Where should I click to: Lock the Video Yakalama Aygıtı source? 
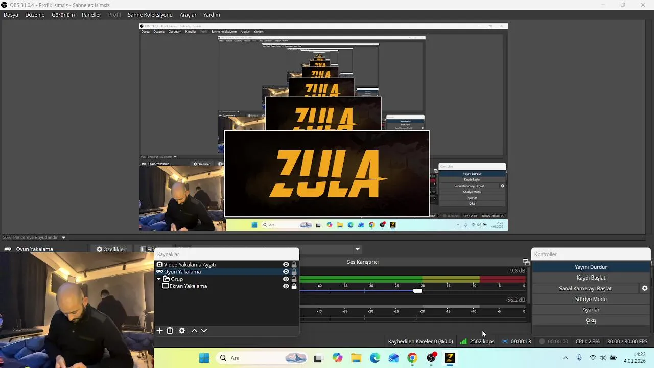[x=294, y=265]
